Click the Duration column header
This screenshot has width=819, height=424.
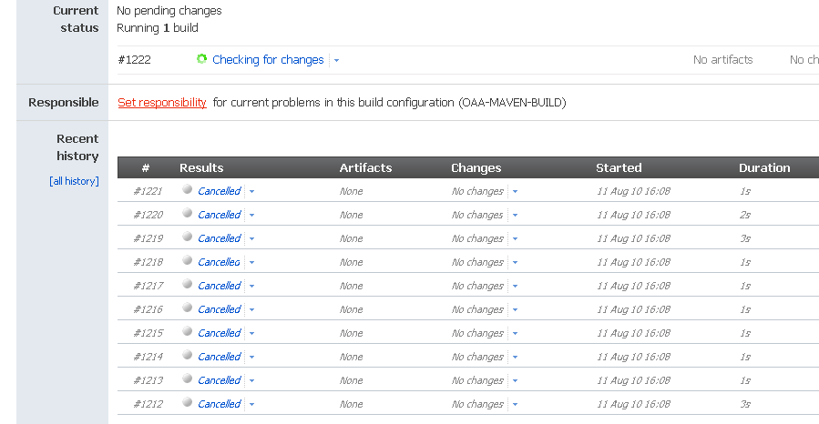click(764, 168)
